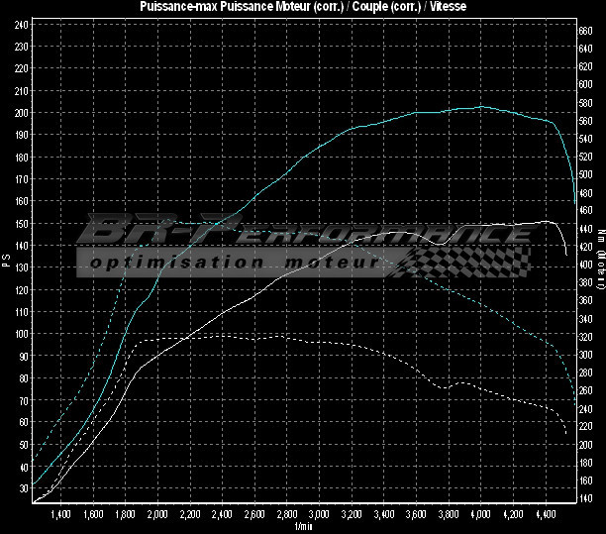The image size is (606, 534).
Task: Click the 100 tick on the left axis
Action: click(x=21, y=334)
